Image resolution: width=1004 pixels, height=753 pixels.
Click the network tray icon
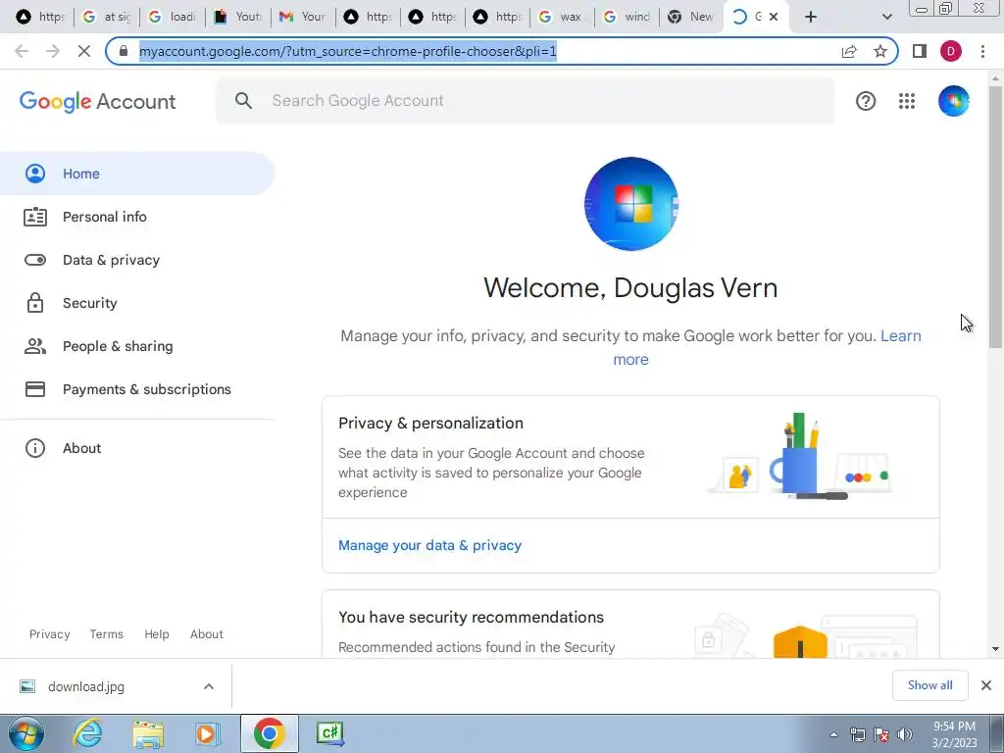click(857, 734)
